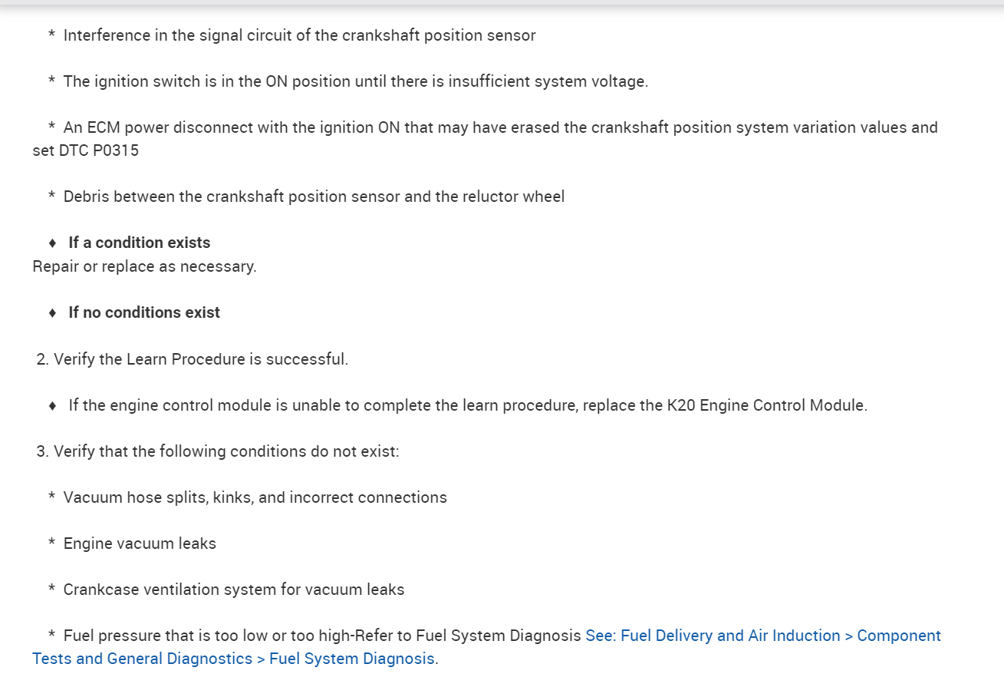Click the diamond bullet before the learn procedure note
1004x697 pixels.
[x=52, y=405]
